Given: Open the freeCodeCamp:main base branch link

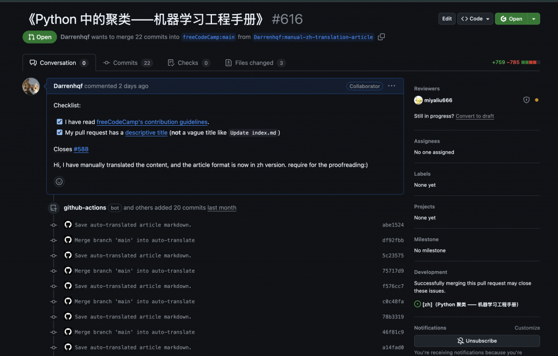Looking at the screenshot, I should (x=209, y=37).
